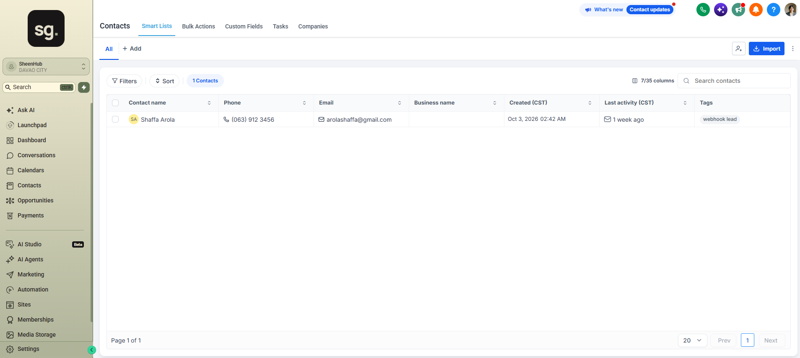The width and height of the screenshot is (800, 358).
Task: Click the webhook lead tag
Action: [719, 119]
